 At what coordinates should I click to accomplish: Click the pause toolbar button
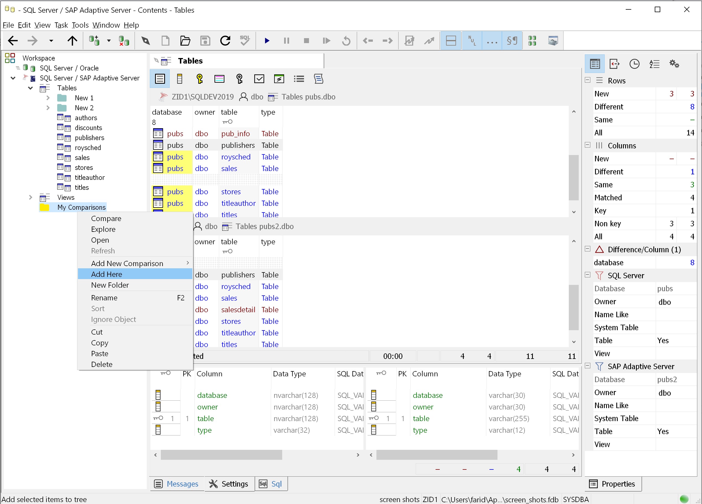pyautogui.click(x=287, y=41)
